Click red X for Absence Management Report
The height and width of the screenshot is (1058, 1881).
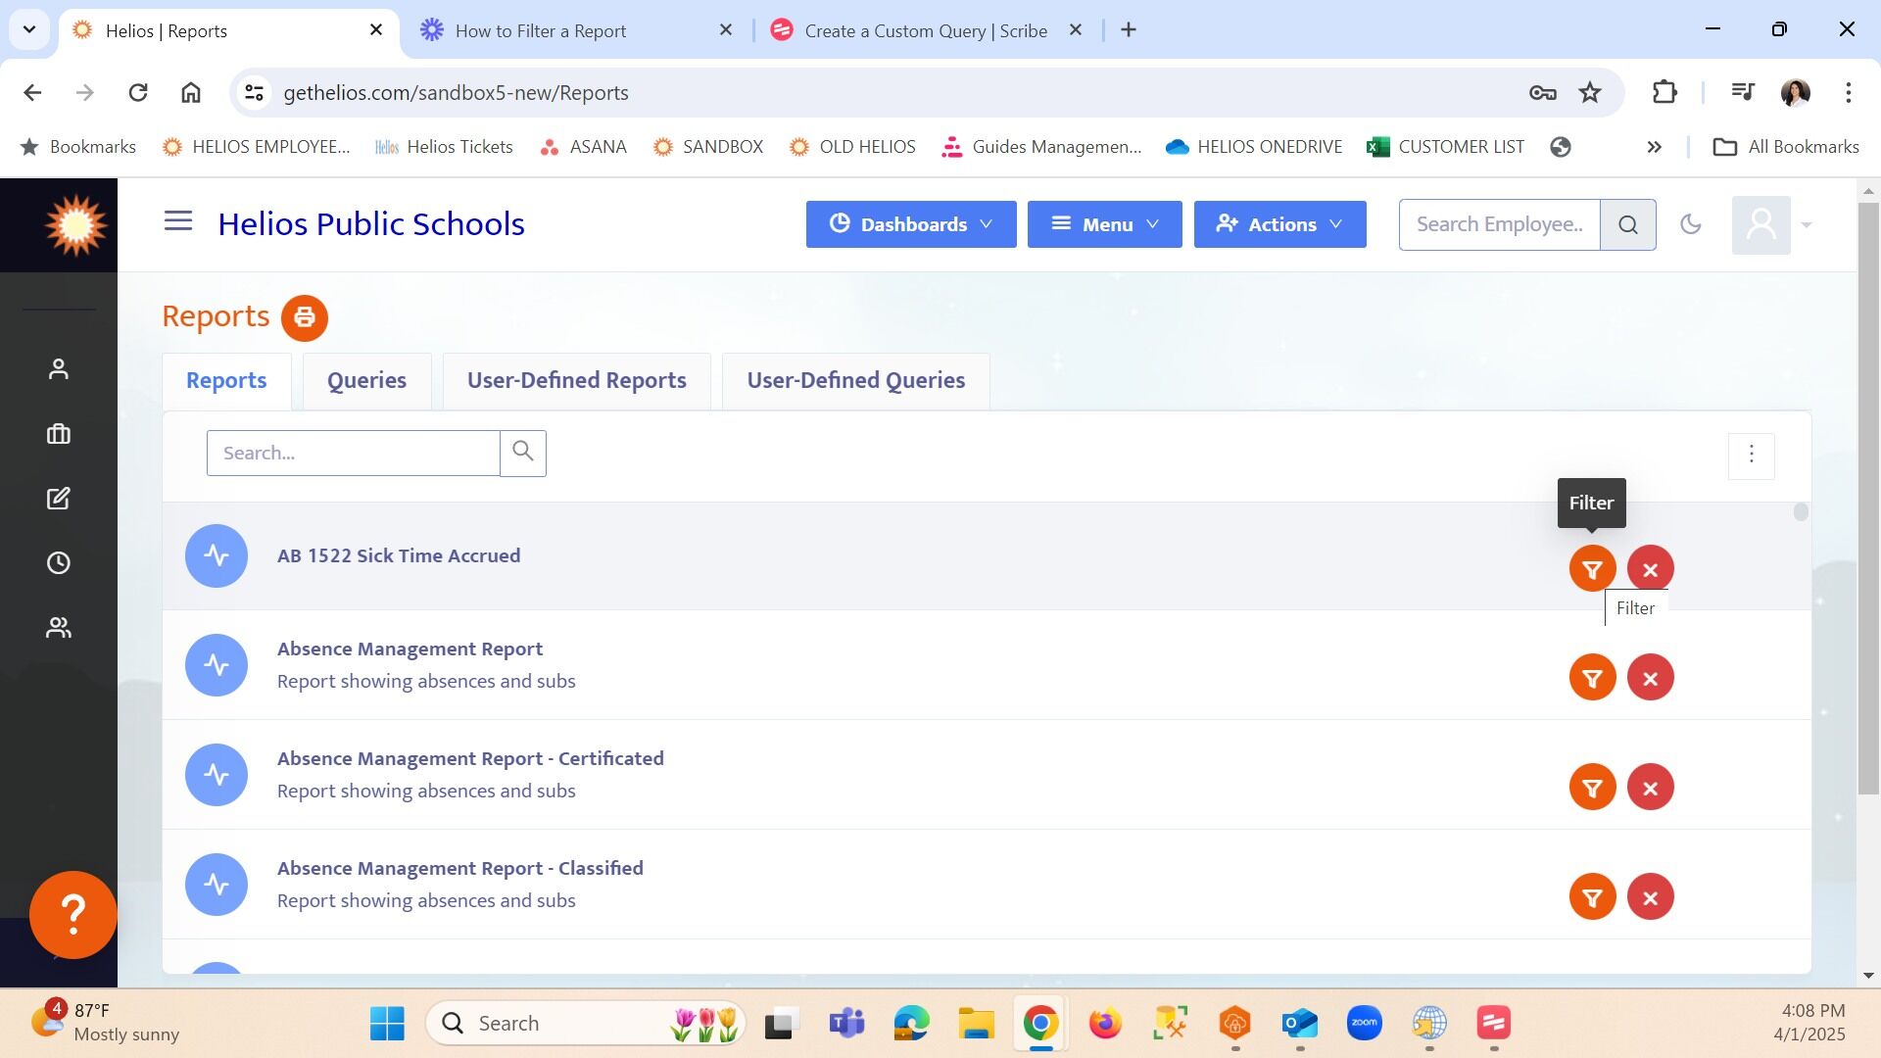(x=1650, y=678)
